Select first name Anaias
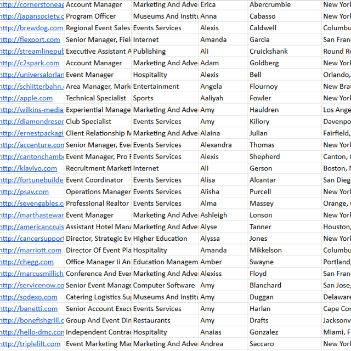Screen dimensions: 351x351 (223, 332)
